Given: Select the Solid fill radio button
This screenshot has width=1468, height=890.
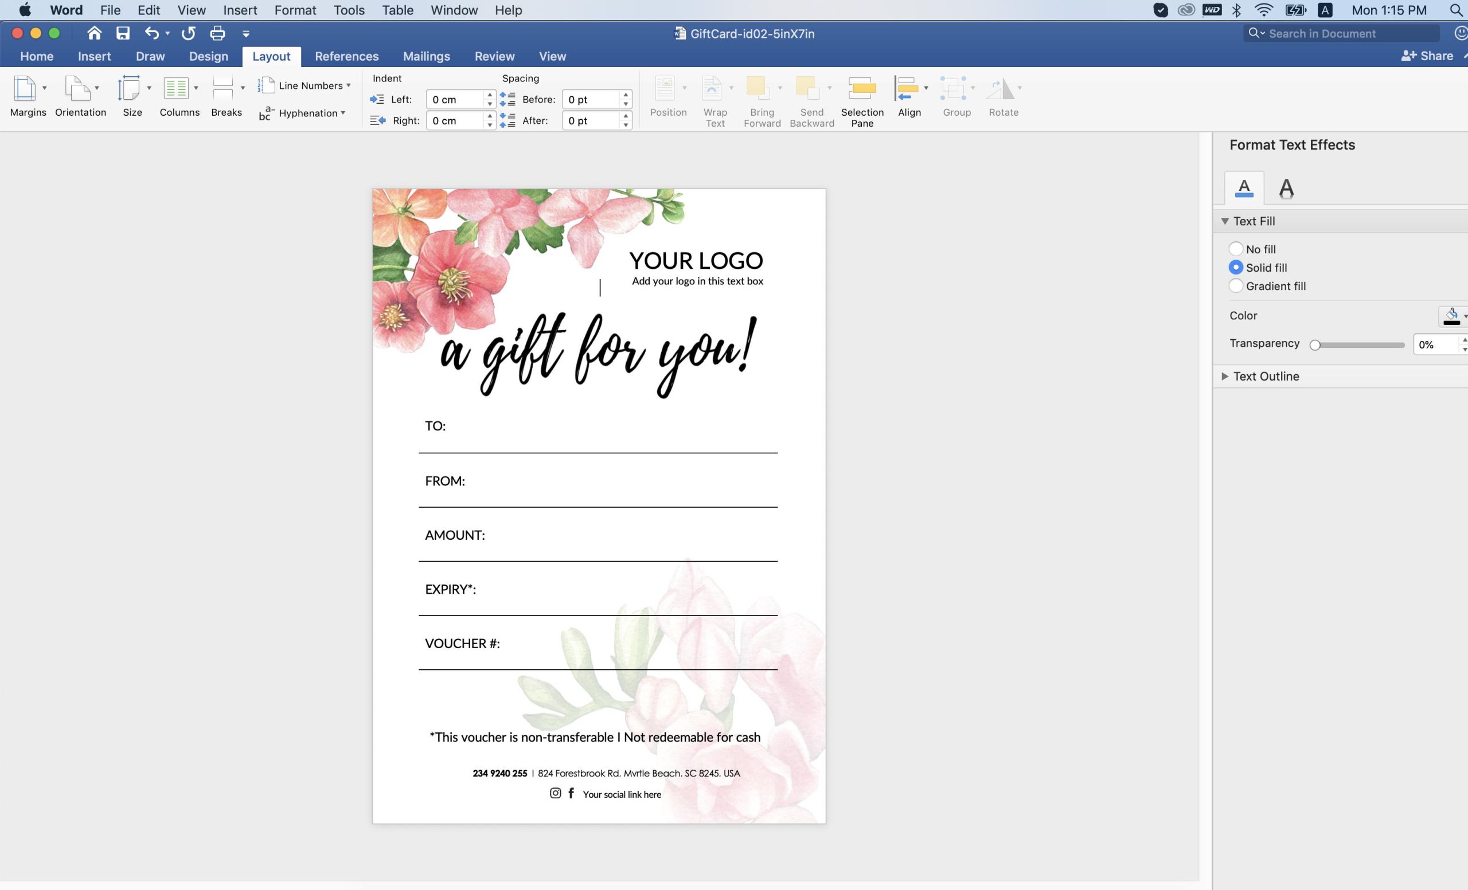Looking at the screenshot, I should point(1236,267).
